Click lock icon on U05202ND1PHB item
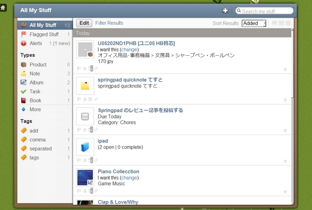This screenshot has height=210, width=312. pos(85,69)
